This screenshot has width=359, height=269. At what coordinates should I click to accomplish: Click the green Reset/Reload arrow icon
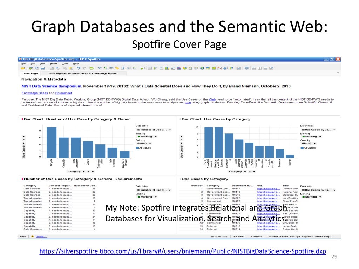92,68
